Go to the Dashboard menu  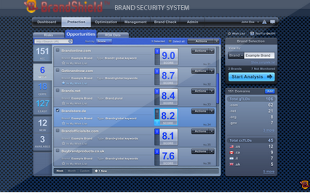[47, 22]
